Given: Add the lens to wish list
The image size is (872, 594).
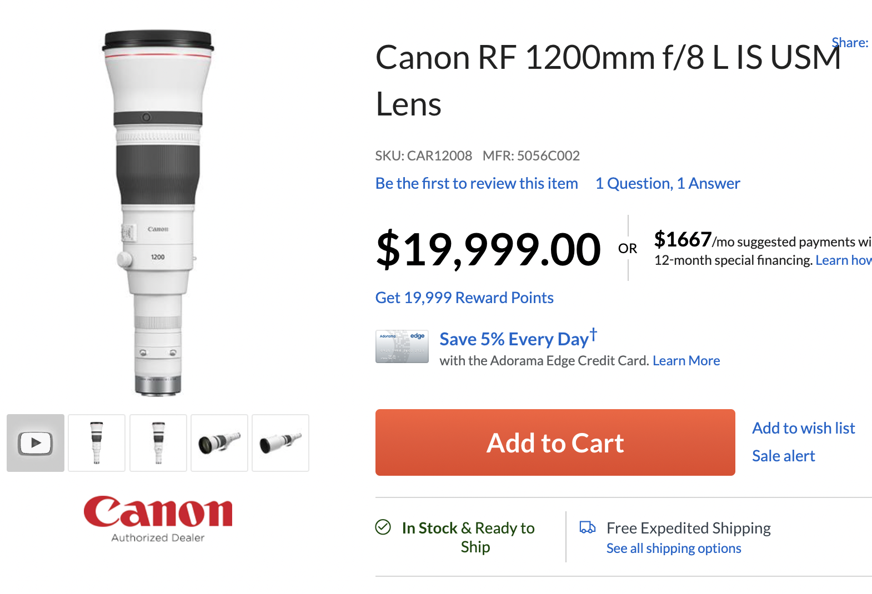Looking at the screenshot, I should pyautogui.click(x=803, y=428).
